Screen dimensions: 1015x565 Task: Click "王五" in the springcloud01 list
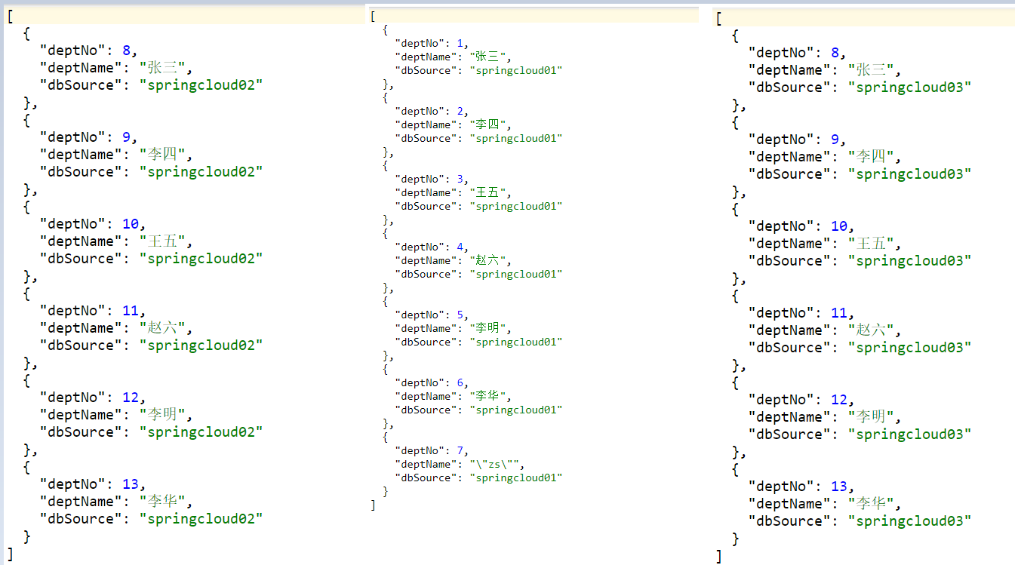(487, 192)
